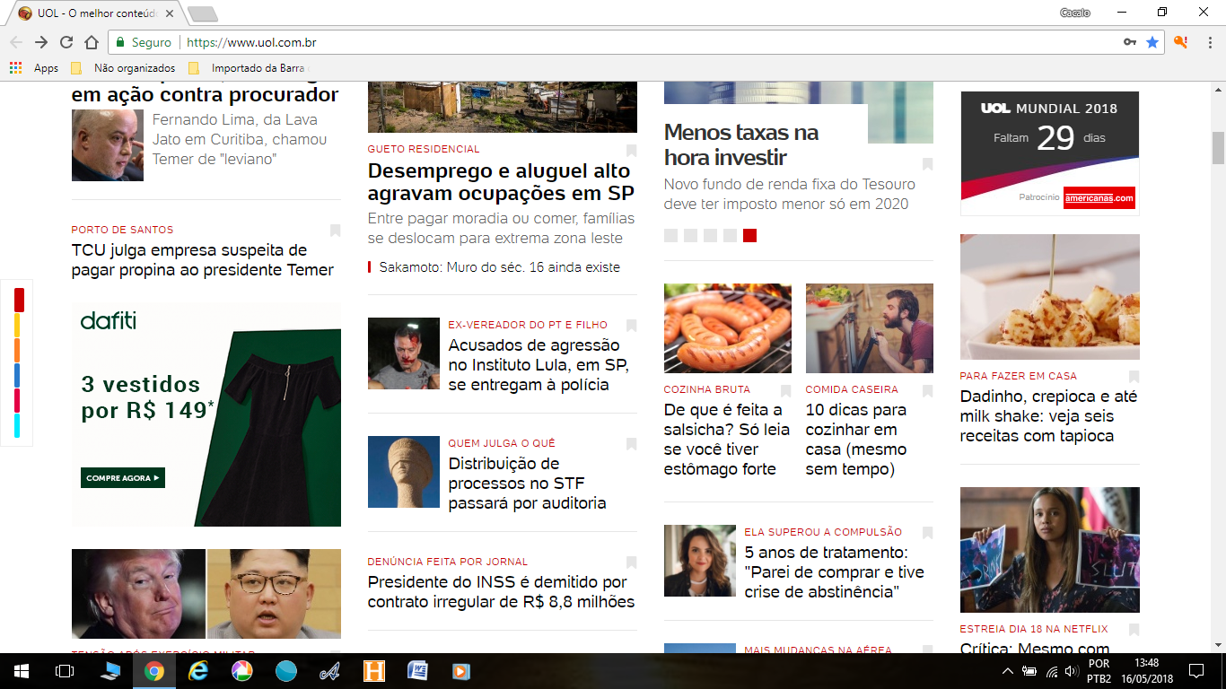Open 'Presidente do INSS é demitido' headline
The image size is (1226, 689).
coord(501,592)
